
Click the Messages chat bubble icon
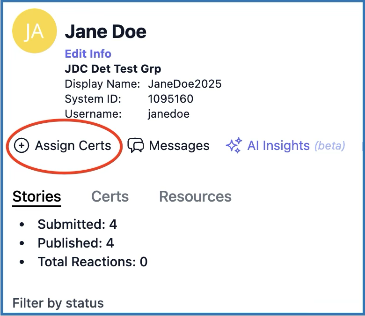tap(136, 146)
